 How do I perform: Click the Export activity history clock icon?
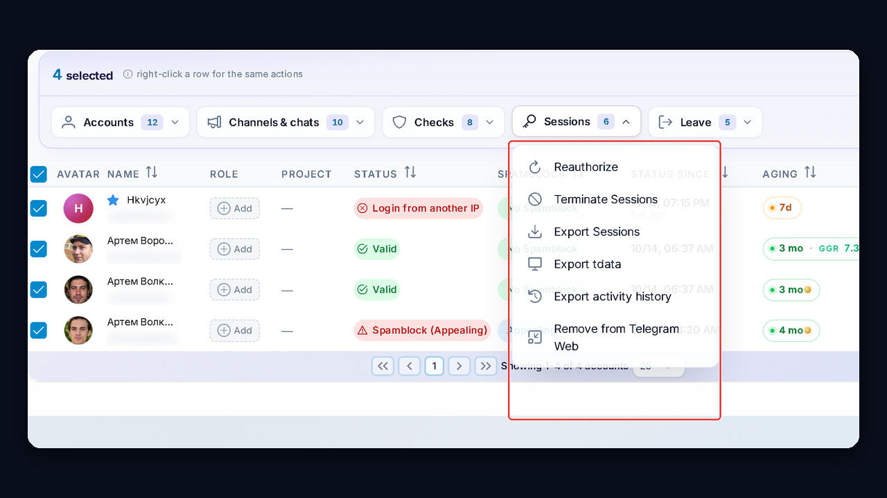pos(534,296)
